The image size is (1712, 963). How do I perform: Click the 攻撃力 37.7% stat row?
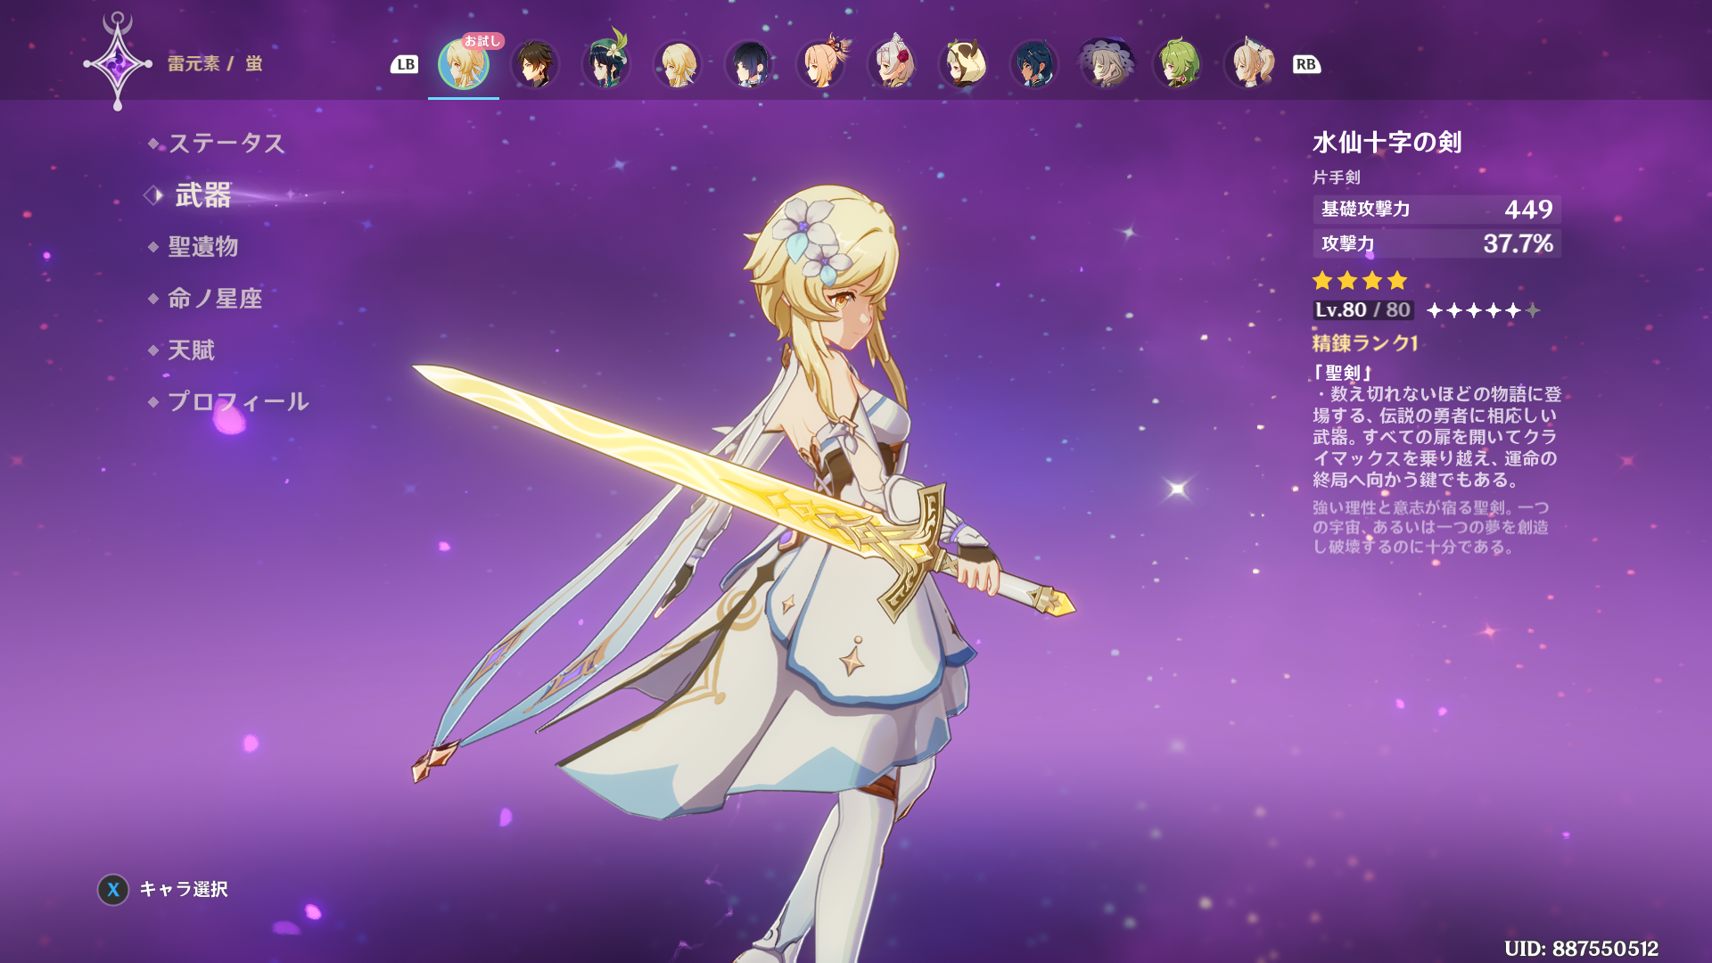pos(1436,243)
